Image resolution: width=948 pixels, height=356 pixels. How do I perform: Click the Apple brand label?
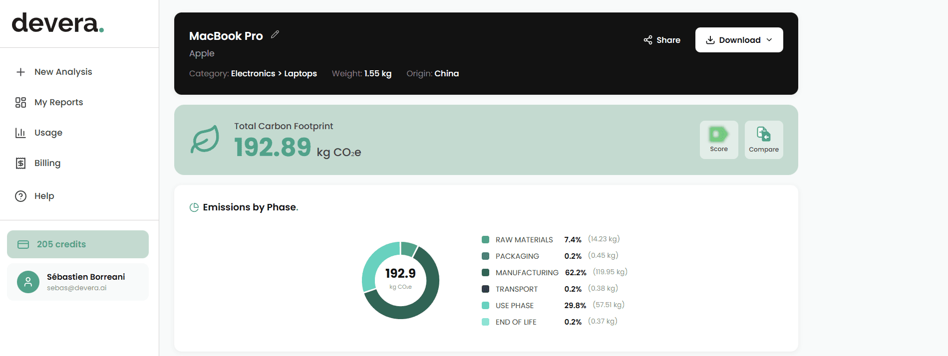(x=202, y=53)
